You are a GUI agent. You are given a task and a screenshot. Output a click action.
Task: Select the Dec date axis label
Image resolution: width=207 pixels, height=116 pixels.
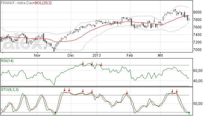pos(71,55)
